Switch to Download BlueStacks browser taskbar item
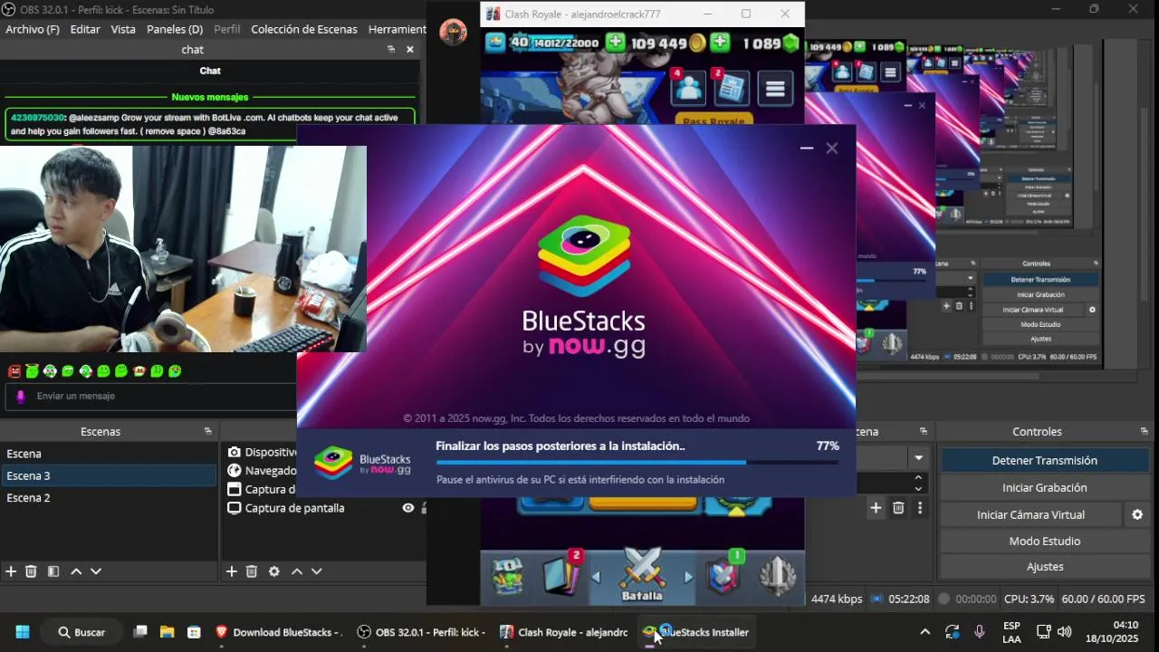 tap(278, 632)
